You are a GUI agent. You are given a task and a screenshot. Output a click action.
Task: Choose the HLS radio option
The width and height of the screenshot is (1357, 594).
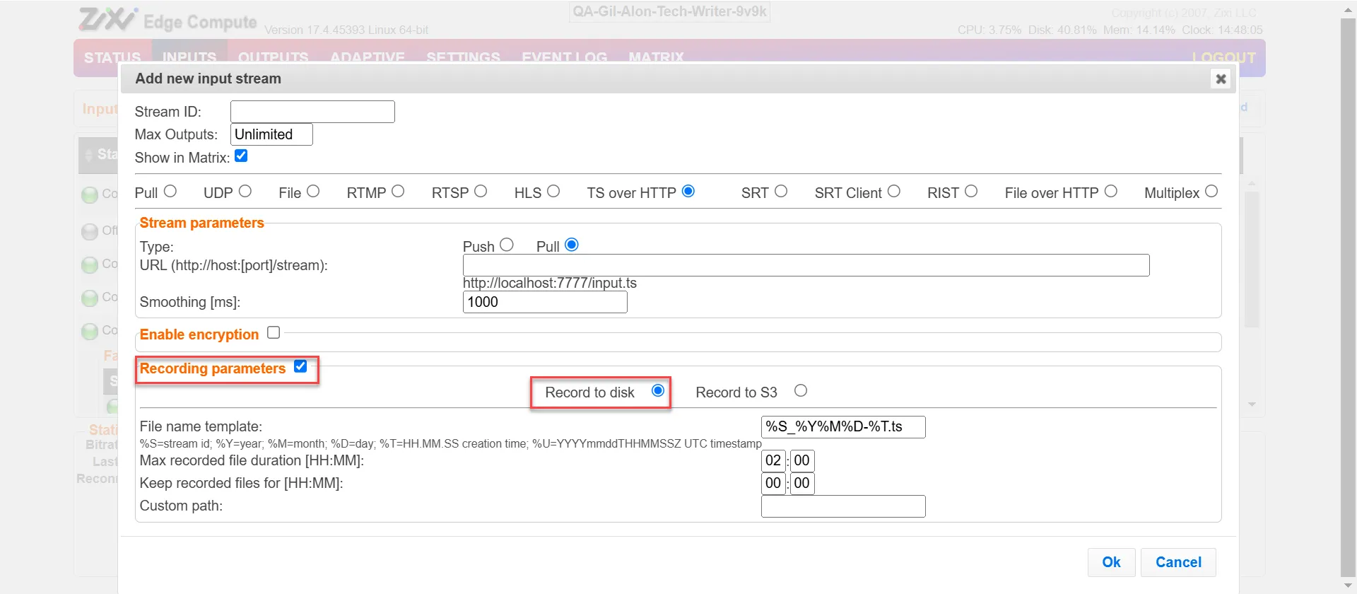point(553,192)
